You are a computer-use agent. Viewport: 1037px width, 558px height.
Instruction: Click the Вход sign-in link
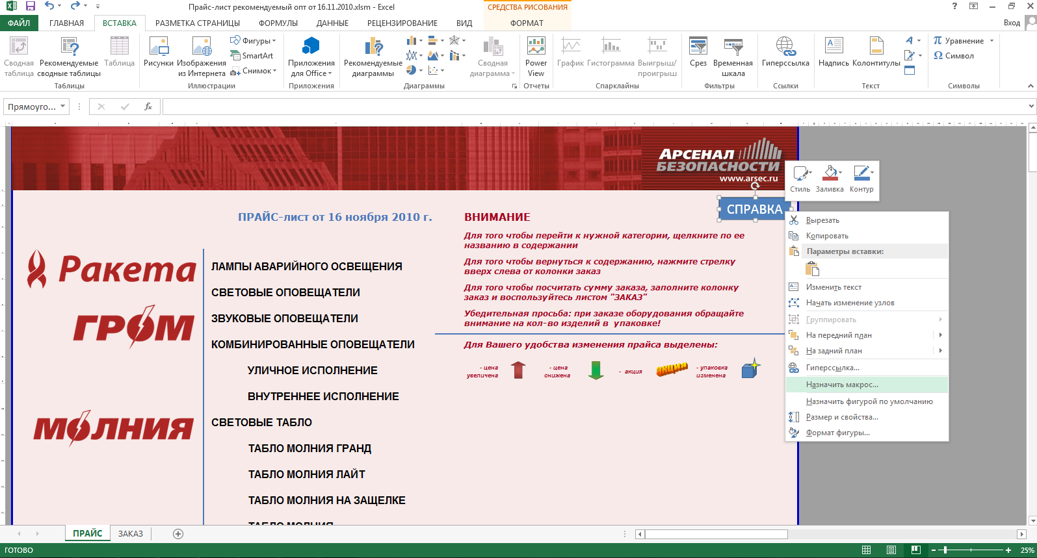(1012, 23)
